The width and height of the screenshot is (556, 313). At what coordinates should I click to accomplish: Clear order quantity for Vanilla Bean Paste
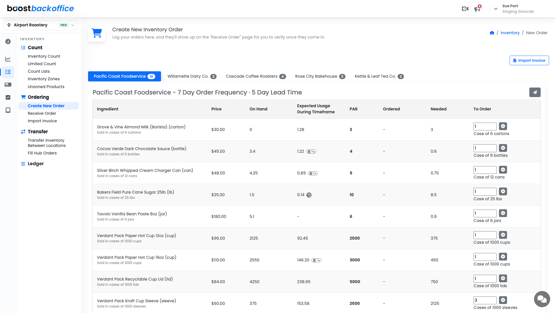[503, 213]
